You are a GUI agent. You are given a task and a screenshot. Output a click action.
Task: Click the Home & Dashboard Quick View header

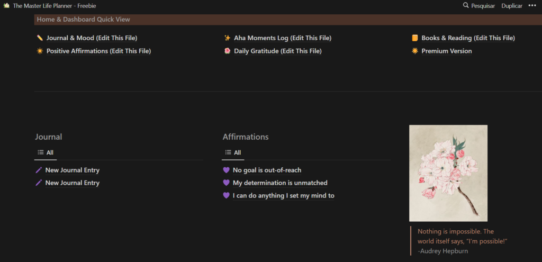tap(83, 20)
